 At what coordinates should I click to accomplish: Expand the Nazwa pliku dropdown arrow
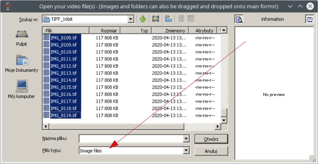tap(186, 139)
